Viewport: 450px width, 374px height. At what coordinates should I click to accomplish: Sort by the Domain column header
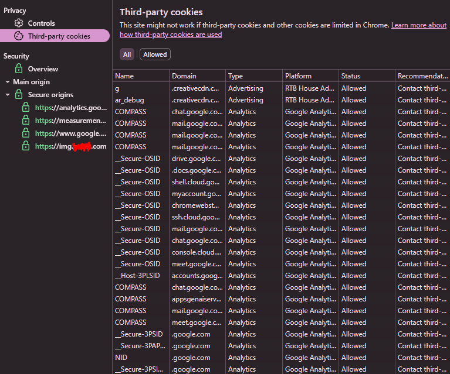tap(198, 76)
